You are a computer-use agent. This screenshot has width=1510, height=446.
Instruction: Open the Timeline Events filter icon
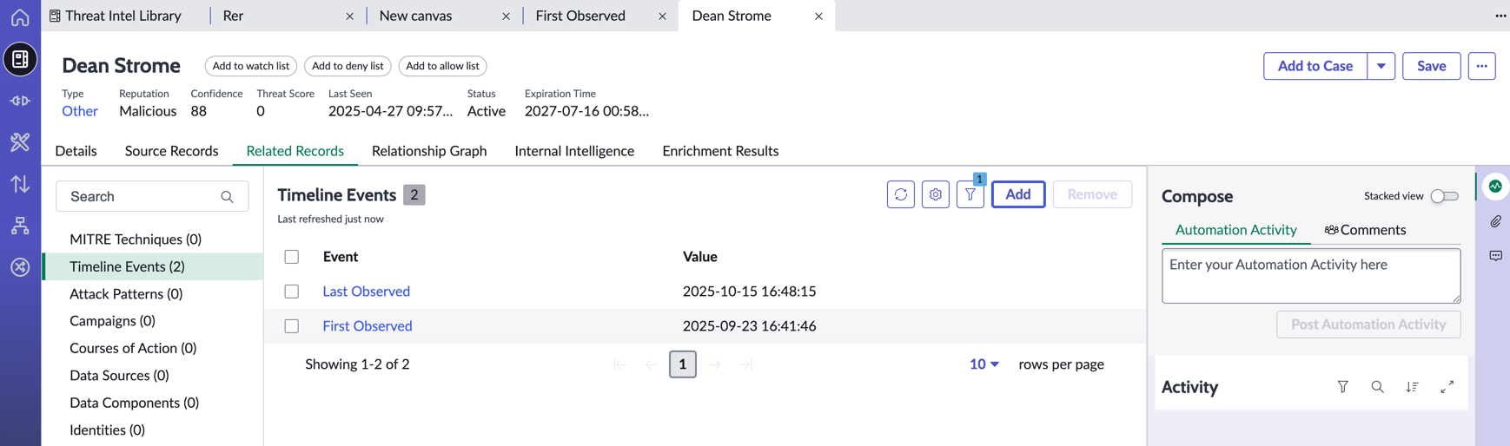coord(970,194)
